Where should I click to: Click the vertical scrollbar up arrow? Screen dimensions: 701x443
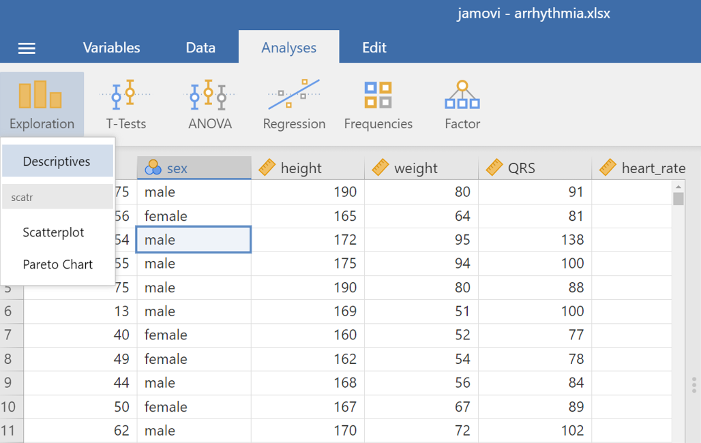(678, 187)
